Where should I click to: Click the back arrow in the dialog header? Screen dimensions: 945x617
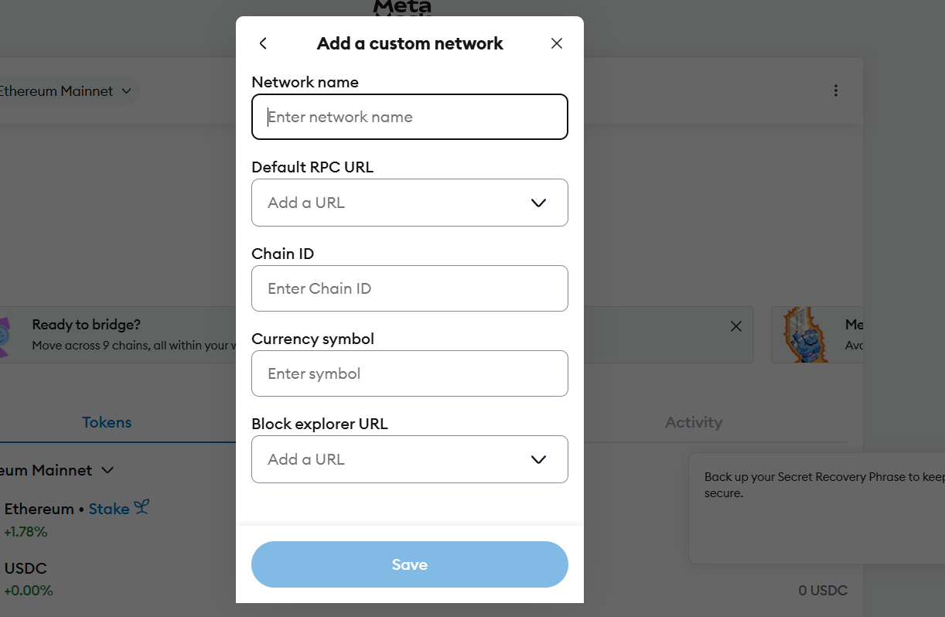click(263, 44)
